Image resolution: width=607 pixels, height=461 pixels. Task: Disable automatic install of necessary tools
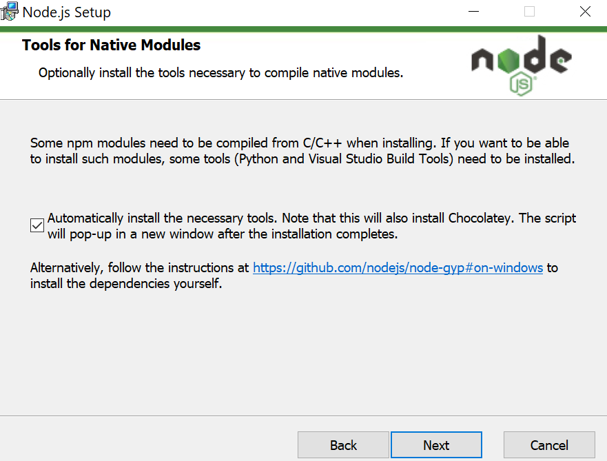pyautogui.click(x=37, y=225)
